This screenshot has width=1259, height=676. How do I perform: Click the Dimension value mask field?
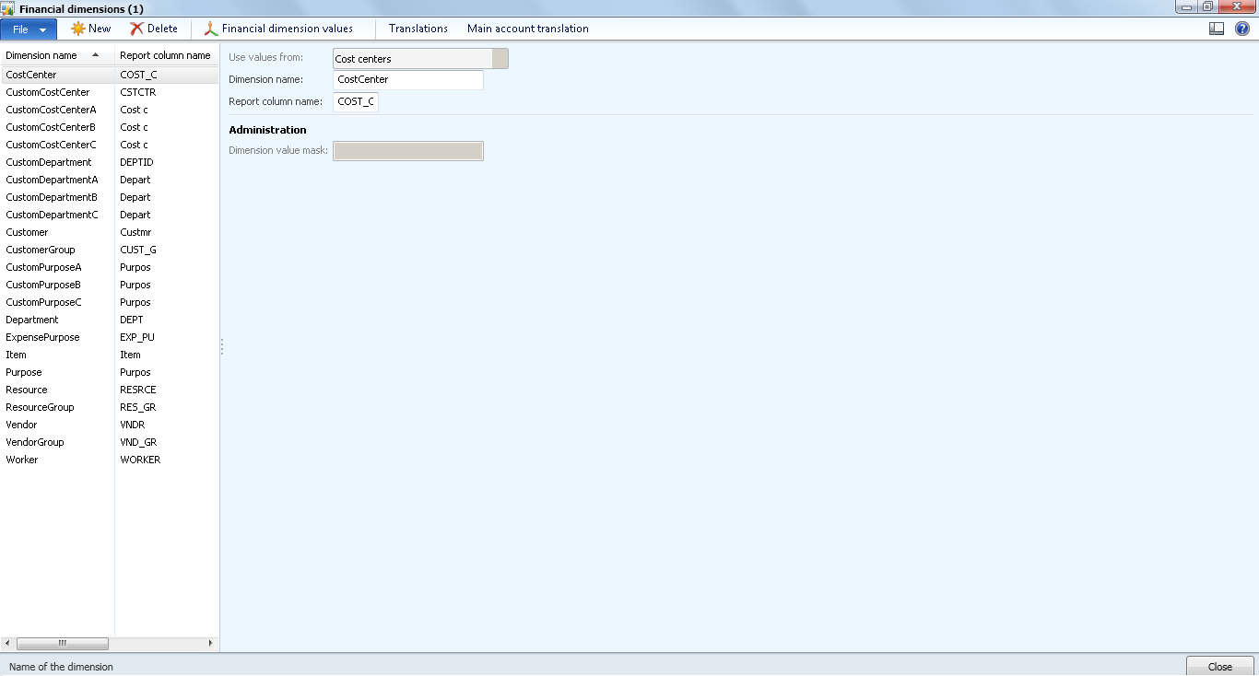(x=408, y=151)
